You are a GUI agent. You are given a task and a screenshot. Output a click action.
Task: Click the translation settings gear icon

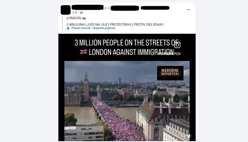68,28
